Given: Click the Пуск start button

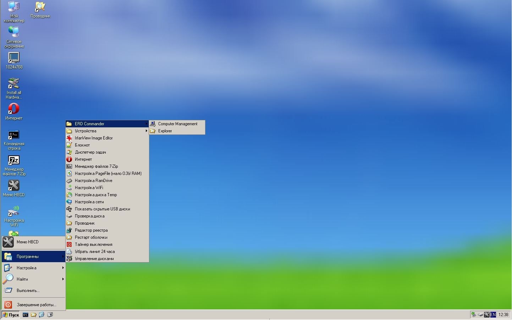Looking at the screenshot, I should (11, 315).
